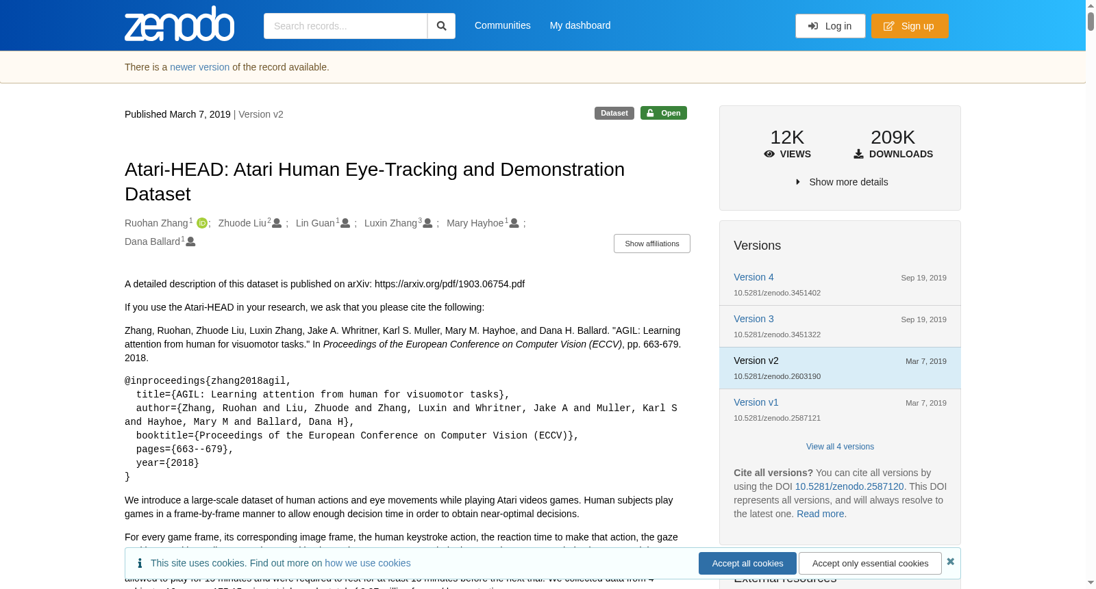The image size is (1096, 589).
Task: Click DOI text 10.5281/zenodo.3451322
Action: (777, 335)
